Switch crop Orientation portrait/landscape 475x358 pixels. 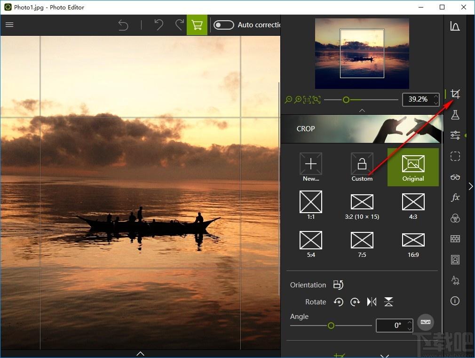[x=338, y=285]
